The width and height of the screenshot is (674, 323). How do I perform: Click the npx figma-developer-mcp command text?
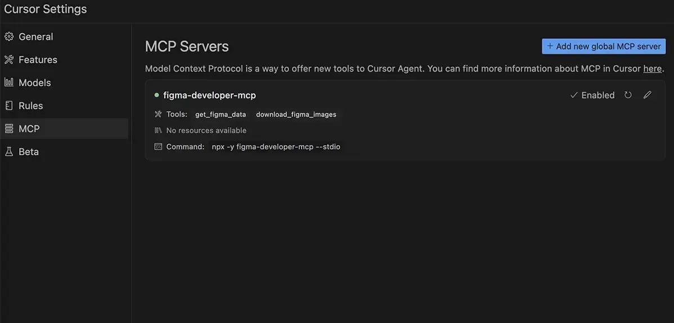point(276,147)
